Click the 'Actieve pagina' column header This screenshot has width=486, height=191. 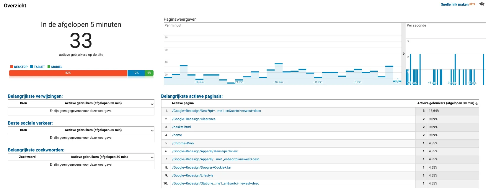[183, 103]
